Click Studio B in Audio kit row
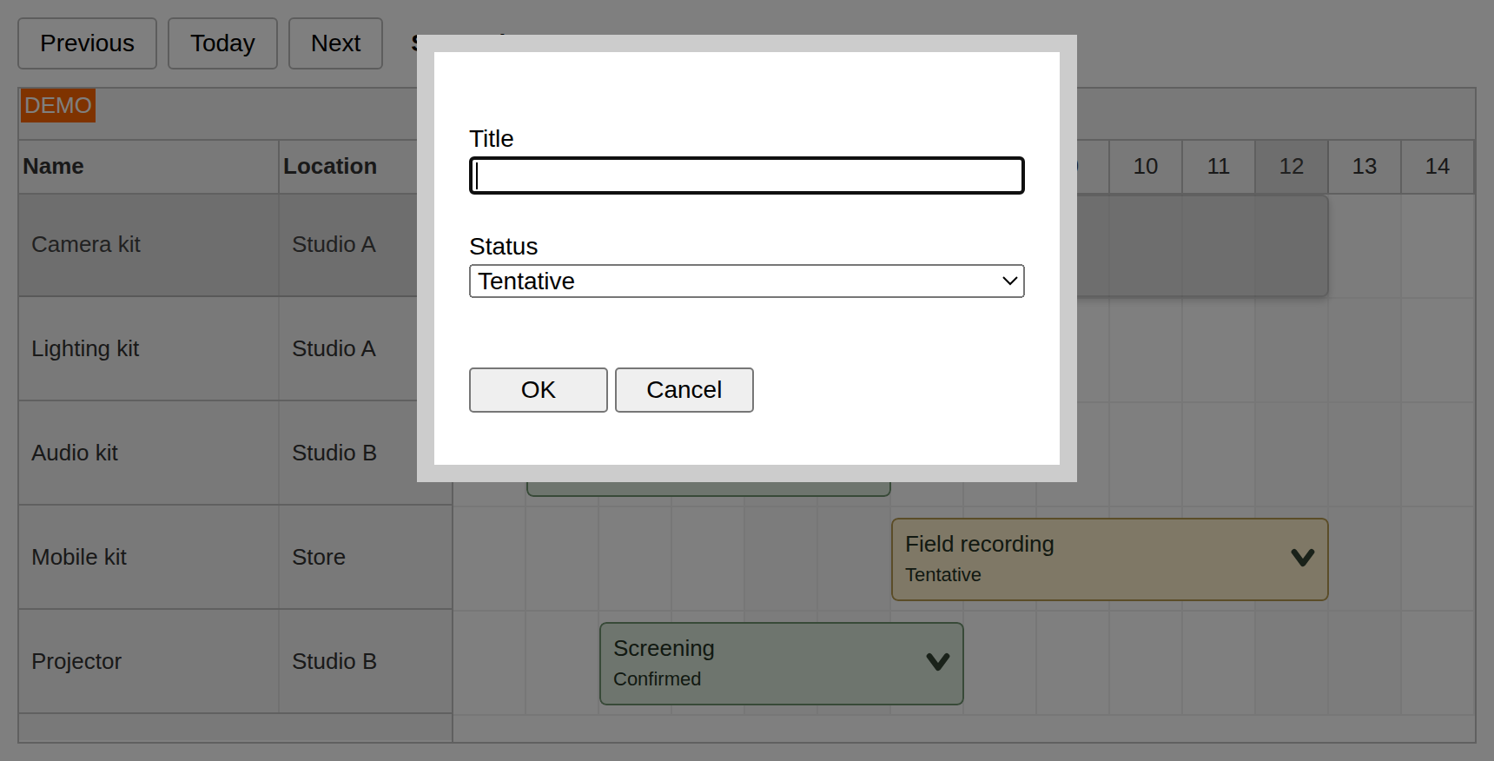The height and width of the screenshot is (761, 1494). pos(334,453)
